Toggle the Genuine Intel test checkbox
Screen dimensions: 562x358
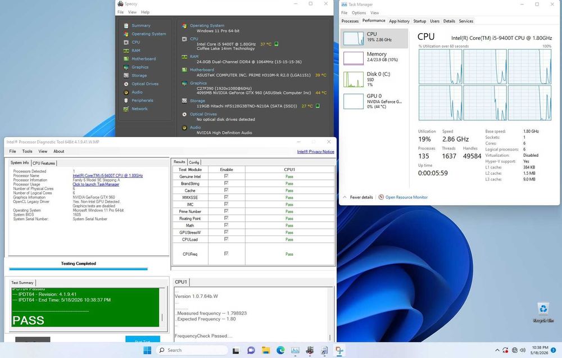[226, 176]
